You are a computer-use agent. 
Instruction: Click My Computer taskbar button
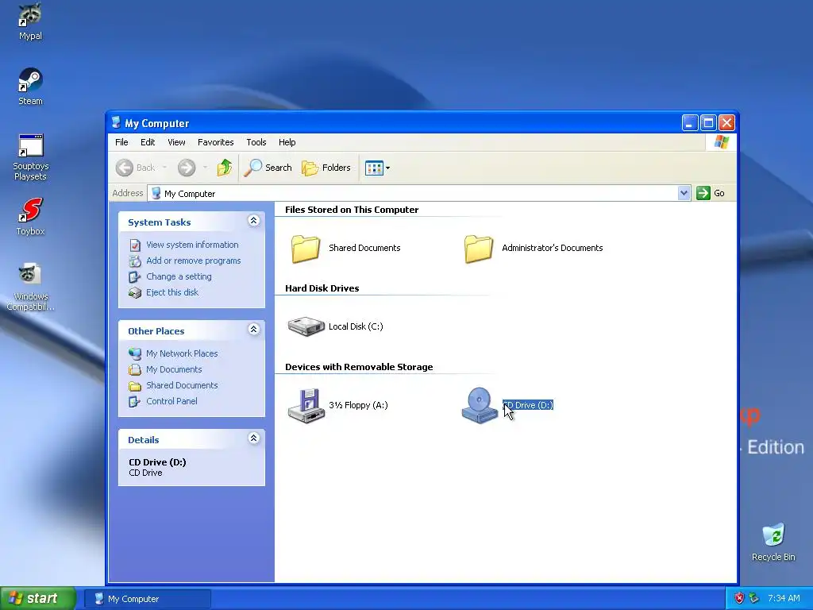148,599
